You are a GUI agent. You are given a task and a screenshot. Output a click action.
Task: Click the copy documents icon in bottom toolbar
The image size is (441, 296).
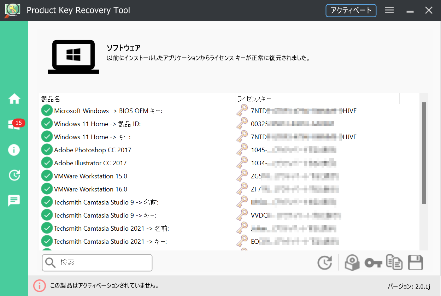click(x=394, y=263)
